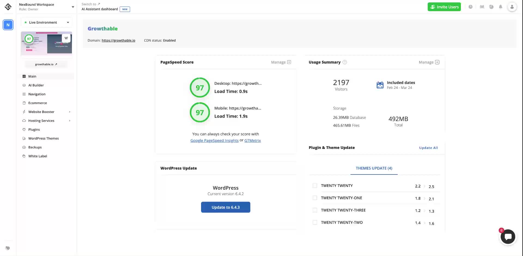This screenshot has height=256, width=523.
Task: Go to Backups in the sidebar
Action: (x=35, y=147)
